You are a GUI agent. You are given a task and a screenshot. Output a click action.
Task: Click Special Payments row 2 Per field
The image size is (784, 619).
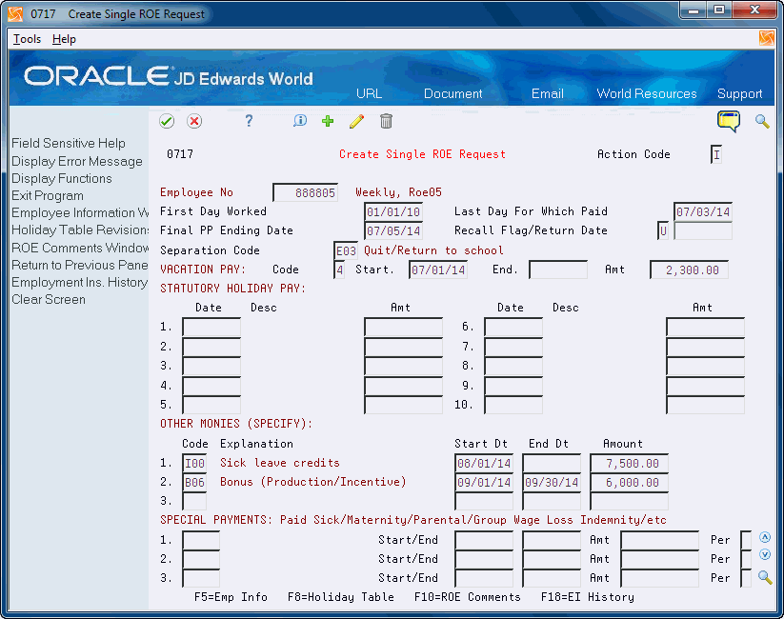(x=746, y=559)
